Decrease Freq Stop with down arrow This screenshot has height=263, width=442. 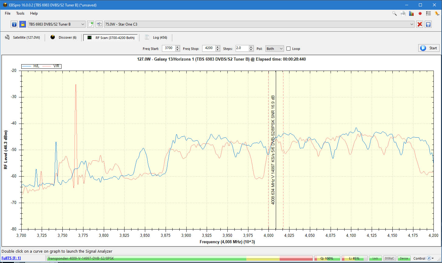[218, 50]
